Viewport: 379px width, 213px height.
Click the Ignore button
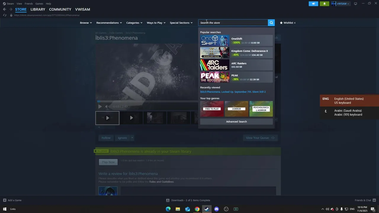(x=122, y=138)
